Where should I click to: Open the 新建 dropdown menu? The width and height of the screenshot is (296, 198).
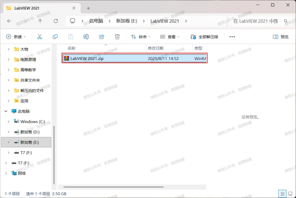pos(16,37)
